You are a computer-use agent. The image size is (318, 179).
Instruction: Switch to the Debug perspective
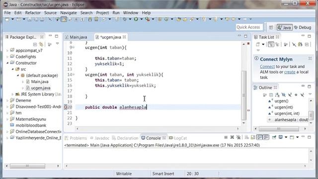(x=303, y=27)
